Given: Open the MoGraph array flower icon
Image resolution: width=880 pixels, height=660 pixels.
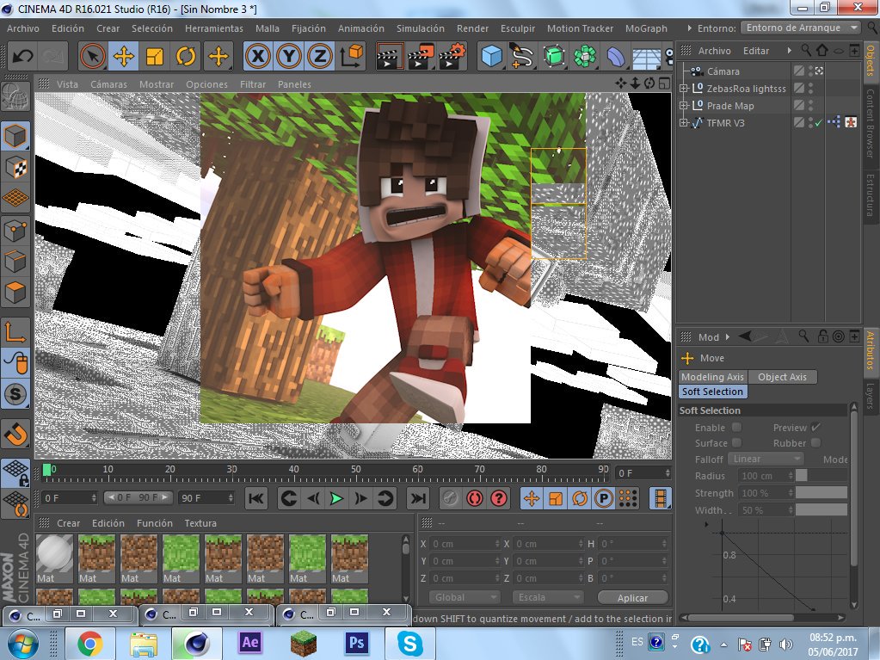Looking at the screenshot, I should tap(585, 56).
